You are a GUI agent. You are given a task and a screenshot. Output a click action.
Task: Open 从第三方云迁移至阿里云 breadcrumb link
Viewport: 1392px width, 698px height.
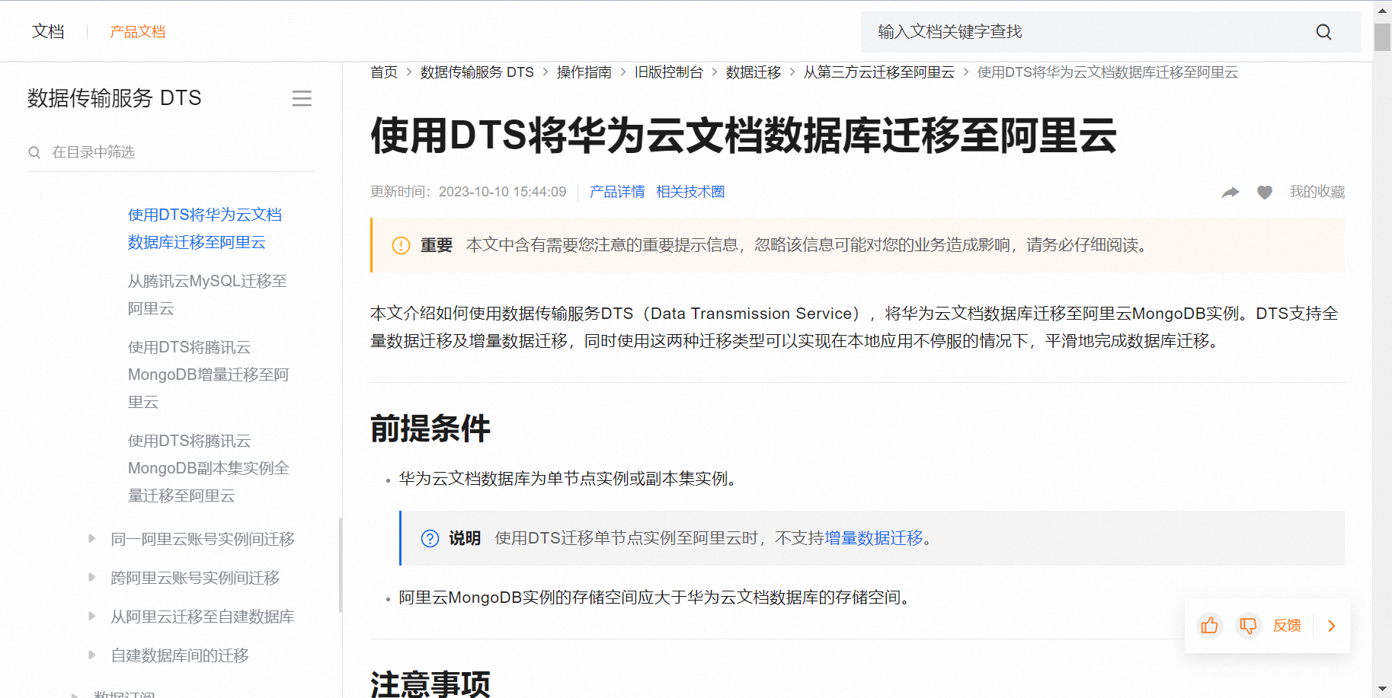(879, 72)
